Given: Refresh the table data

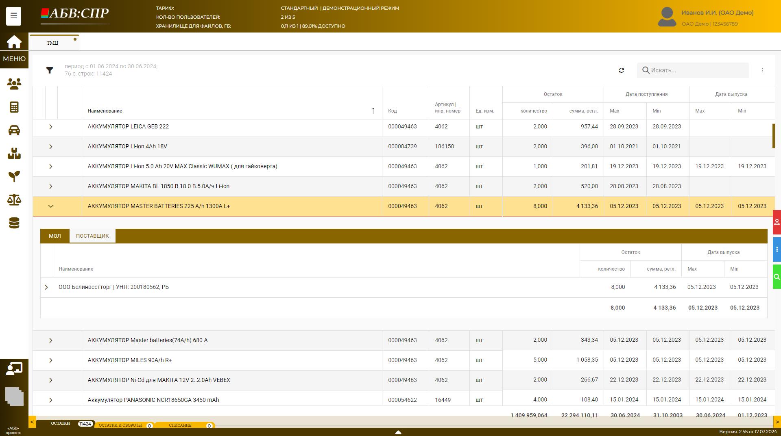Looking at the screenshot, I should 622,70.
